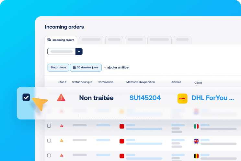
Task: Click the DHL carrier logo icon
Action: coord(182,98)
